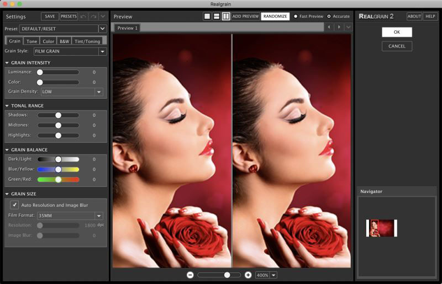Viewport: 442px width, 284px height.
Task: Switch to the Tint/Toning tab
Action: (x=87, y=41)
